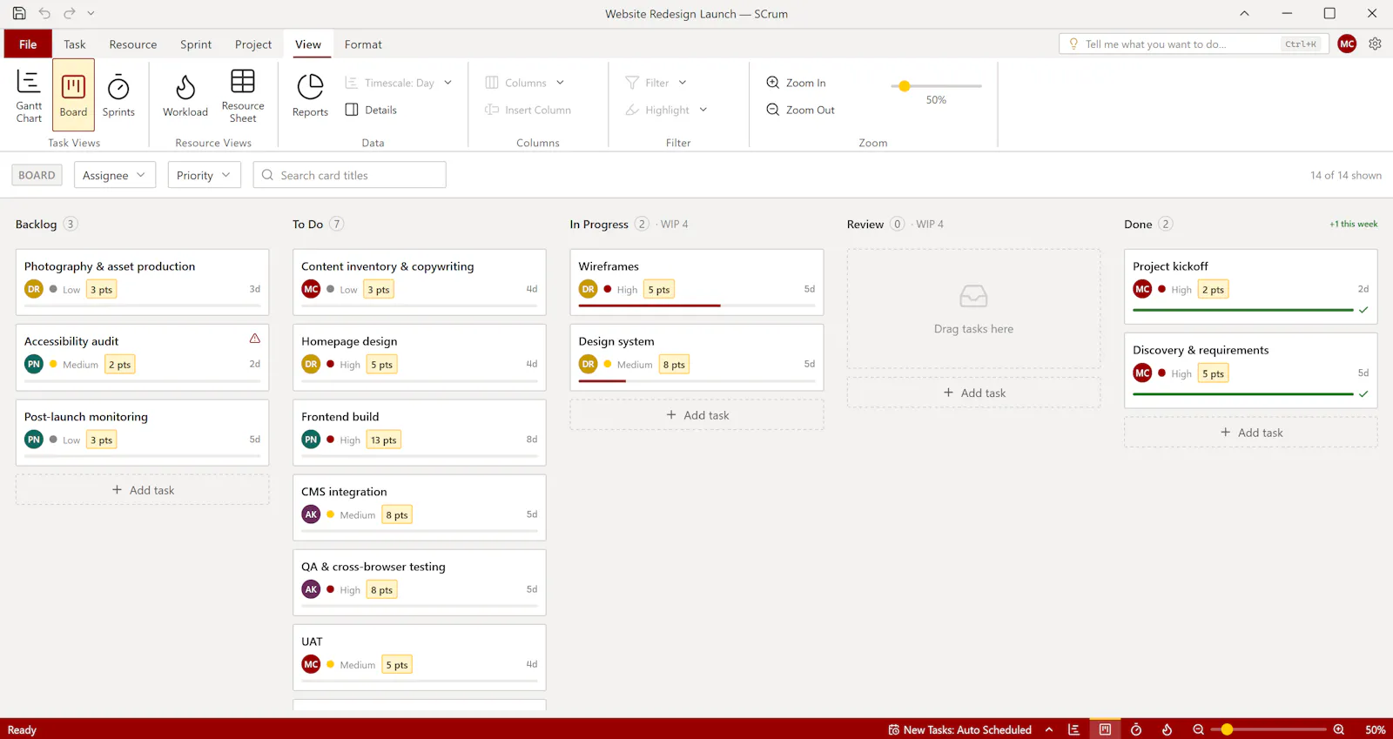This screenshot has height=739, width=1393.
Task: Open the Design system card
Action: click(696, 357)
